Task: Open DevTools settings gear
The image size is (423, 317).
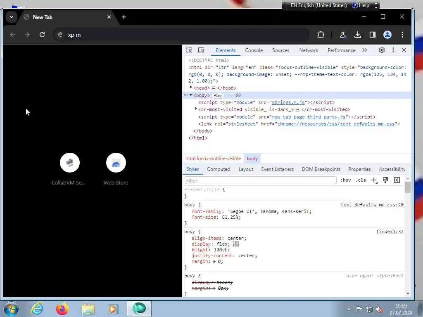Action: 381,50
